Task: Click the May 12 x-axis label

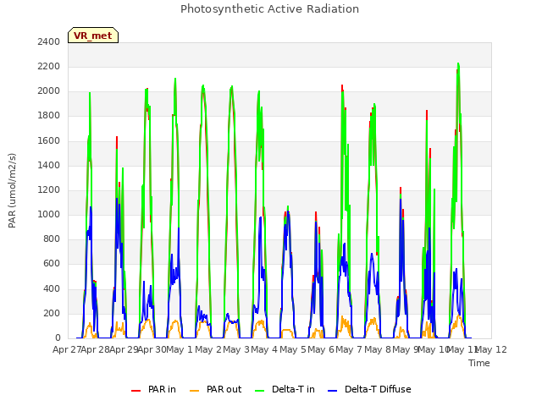Action: 491,350
